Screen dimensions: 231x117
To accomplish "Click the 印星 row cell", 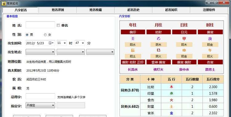I will 151,93.
